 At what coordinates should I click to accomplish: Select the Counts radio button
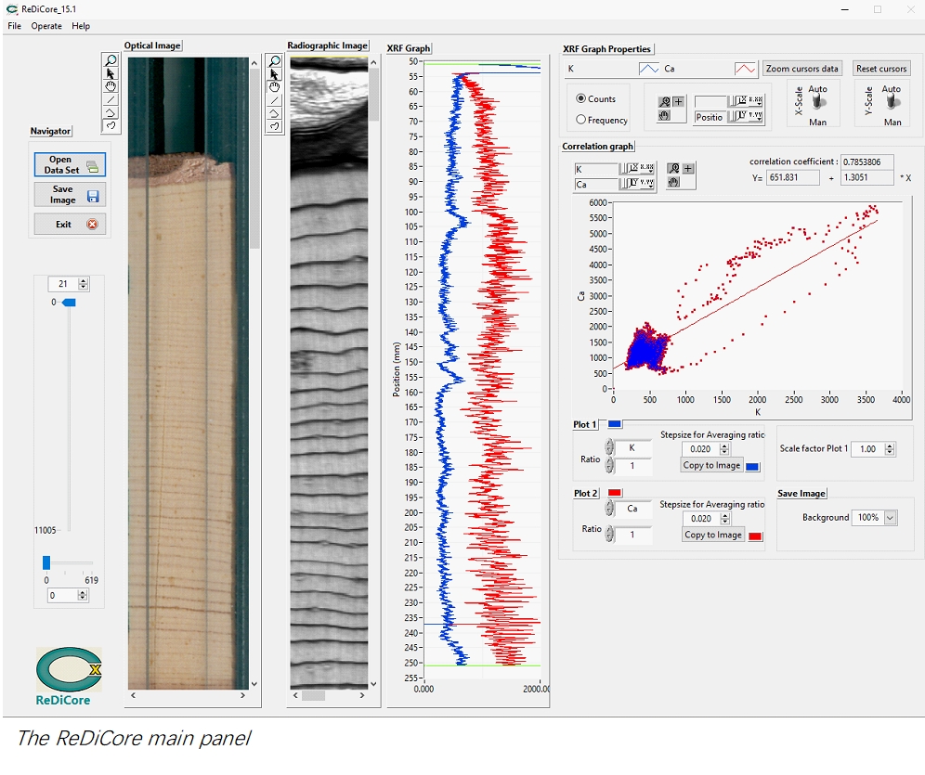pyautogui.click(x=582, y=98)
